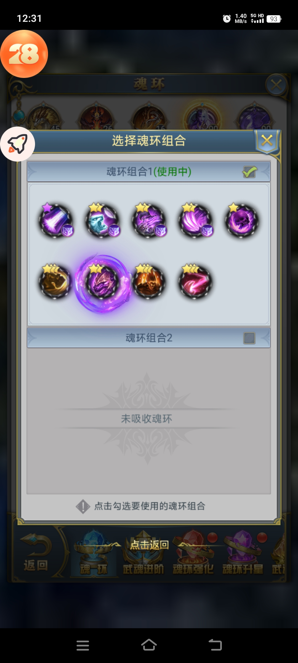Viewport: 298px width, 663px height.
Task: Tap the orange 28 floating badge
Action: 24,54
